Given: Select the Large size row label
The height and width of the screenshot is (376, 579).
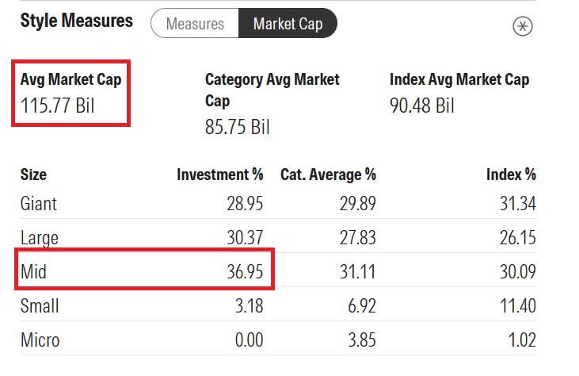Looking at the screenshot, I should tap(40, 238).
